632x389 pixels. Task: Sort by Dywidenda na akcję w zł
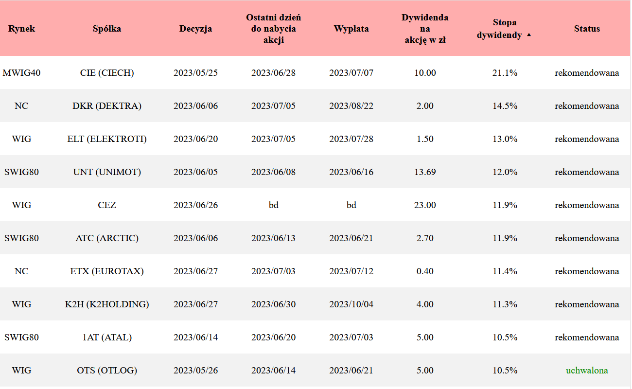click(x=425, y=29)
